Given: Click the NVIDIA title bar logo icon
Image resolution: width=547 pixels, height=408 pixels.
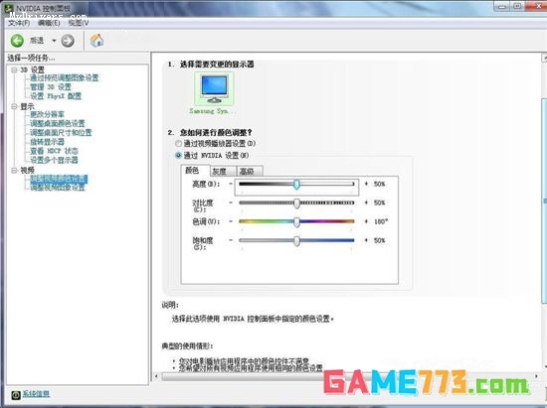Looking at the screenshot, I should [x=9, y=8].
